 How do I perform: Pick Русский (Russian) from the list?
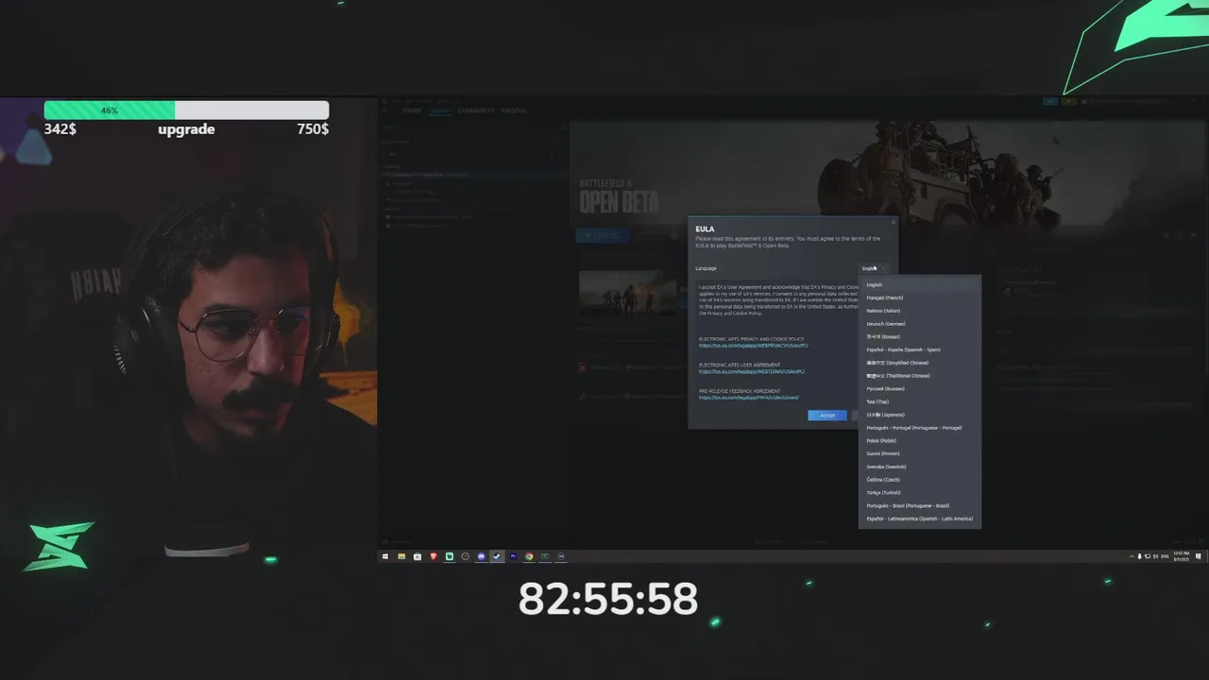919,388
